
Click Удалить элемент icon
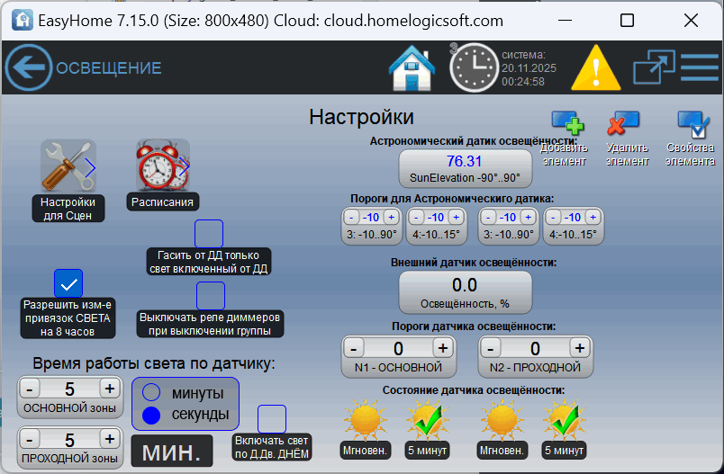pyautogui.click(x=623, y=123)
